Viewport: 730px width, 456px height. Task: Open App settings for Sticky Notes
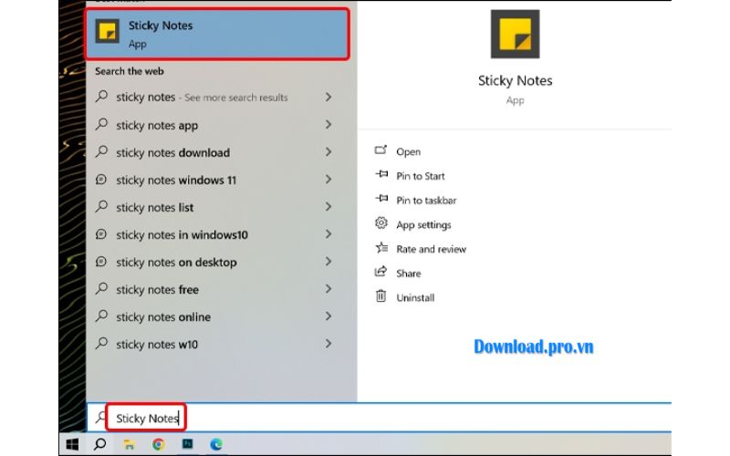tap(422, 225)
